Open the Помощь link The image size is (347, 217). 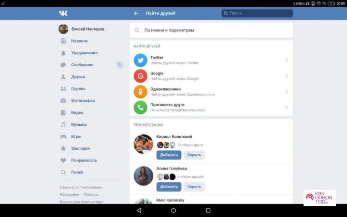coord(91,195)
